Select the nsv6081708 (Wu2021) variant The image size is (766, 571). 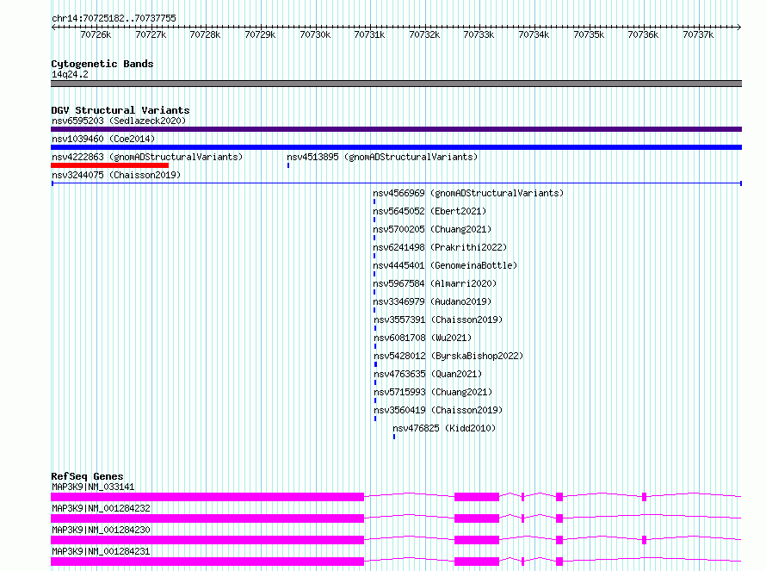(423, 338)
